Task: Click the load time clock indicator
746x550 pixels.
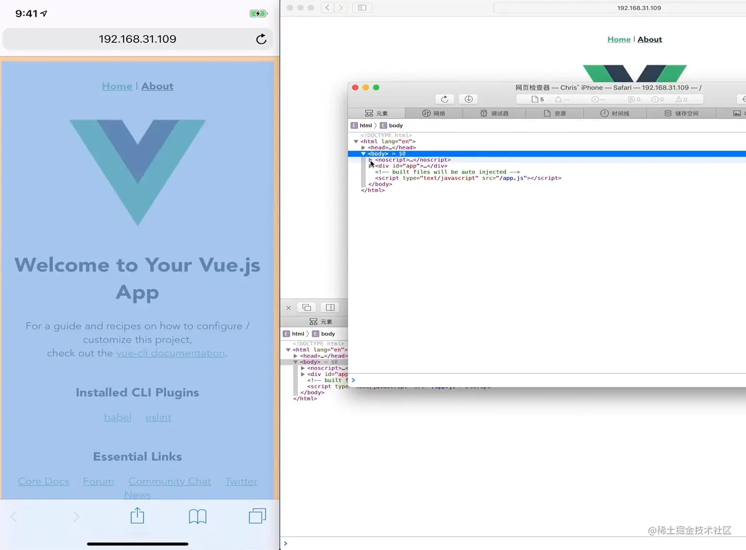Action: pos(598,99)
